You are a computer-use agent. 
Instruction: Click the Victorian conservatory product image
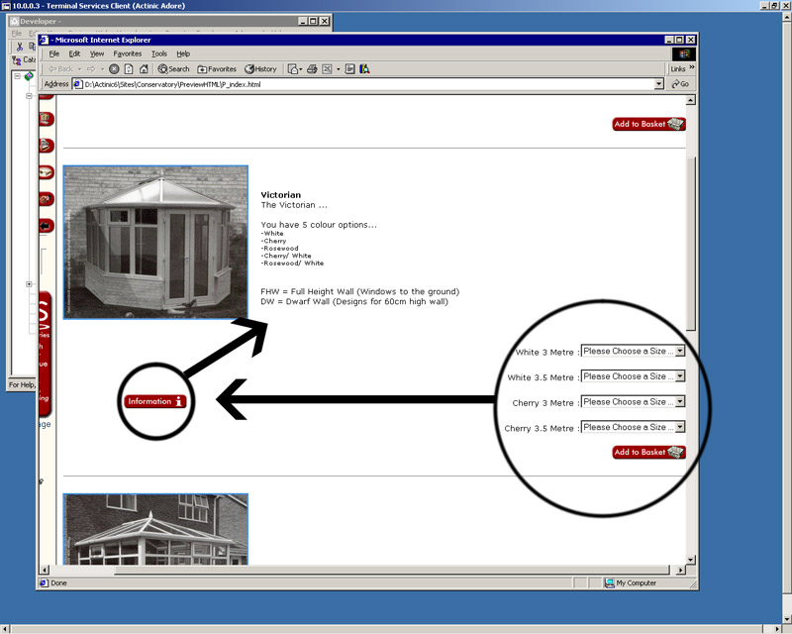point(155,243)
